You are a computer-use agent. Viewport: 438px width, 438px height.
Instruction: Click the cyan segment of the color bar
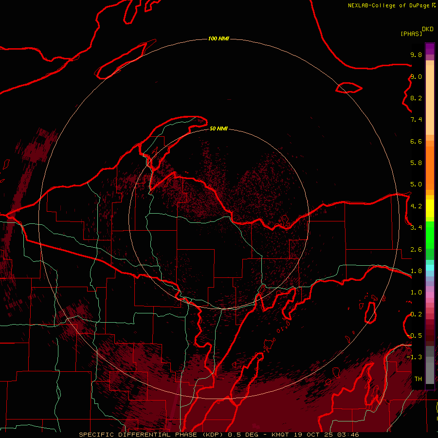pos(430,267)
